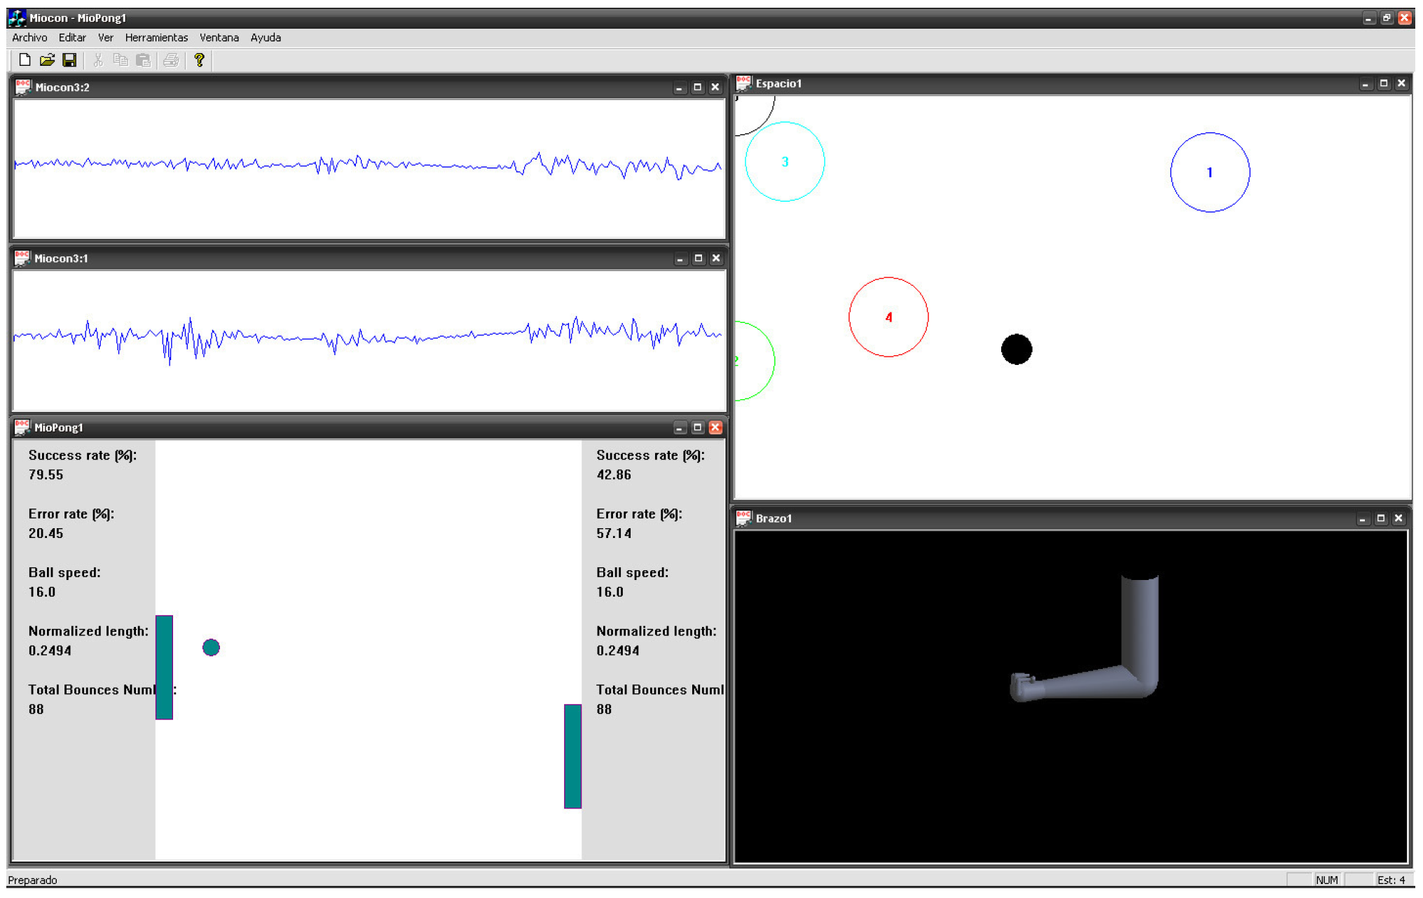Click cyan circle numbered 3
The width and height of the screenshot is (1423, 898).
[785, 162]
